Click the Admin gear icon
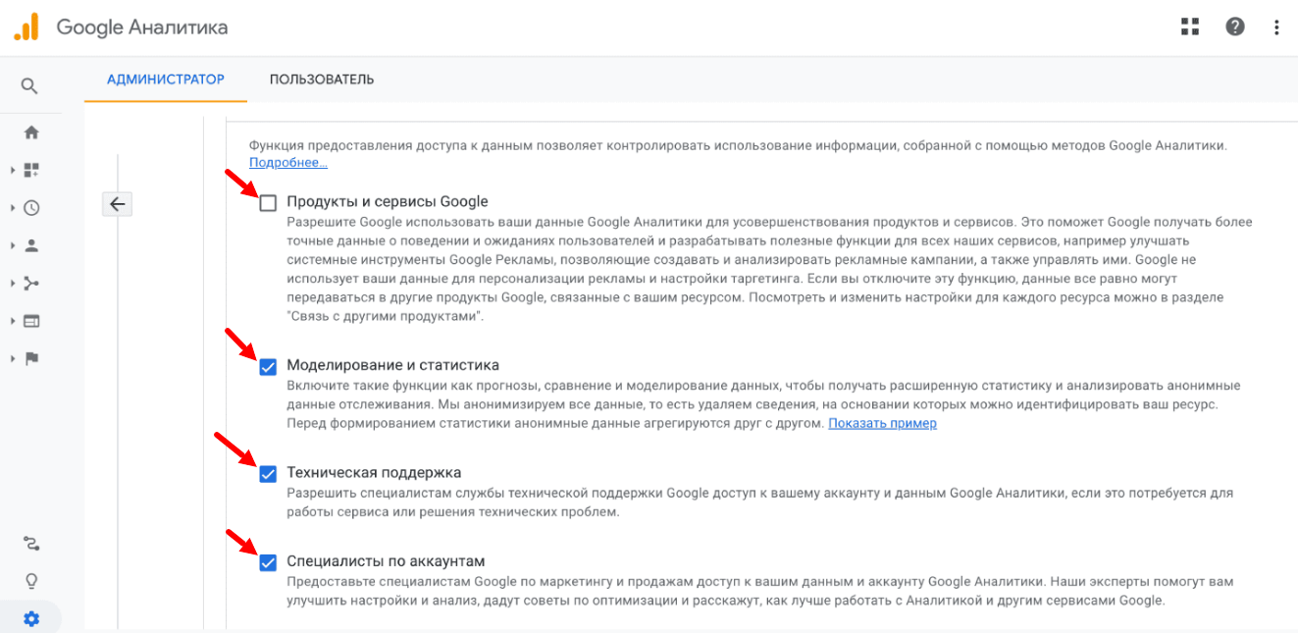The height and width of the screenshot is (633, 1298). click(x=31, y=619)
